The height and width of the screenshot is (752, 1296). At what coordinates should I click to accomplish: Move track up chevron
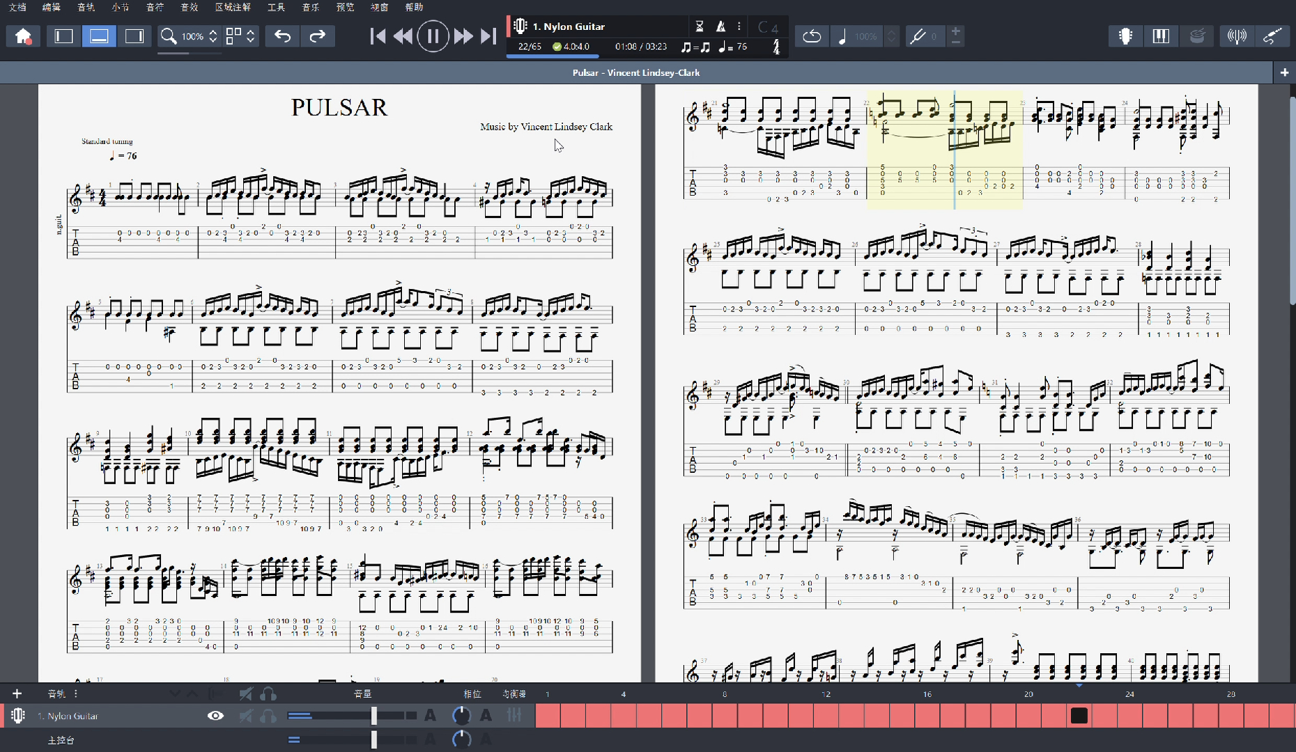click(192, 694)
